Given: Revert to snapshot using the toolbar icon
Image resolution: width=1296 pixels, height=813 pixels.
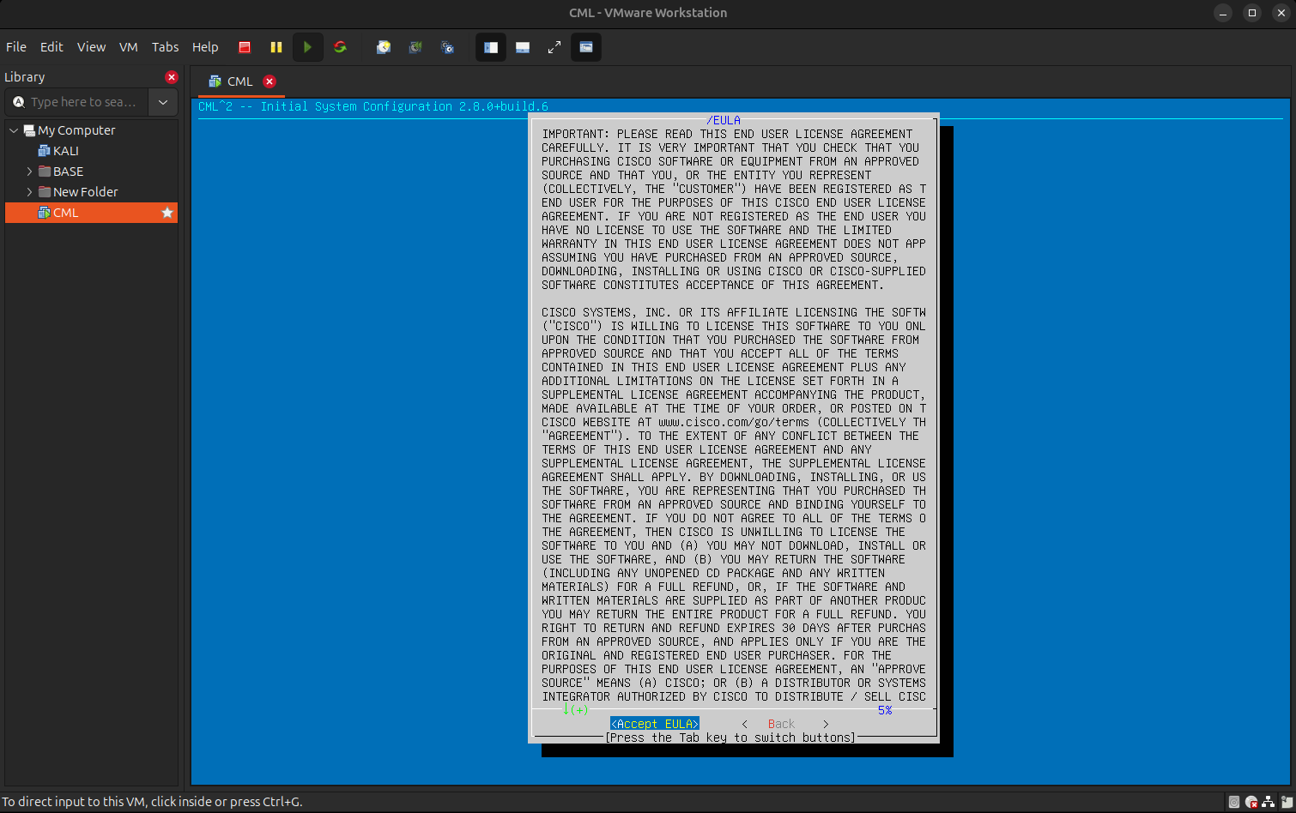Looking at the screenshot, I should coord(415,47).
